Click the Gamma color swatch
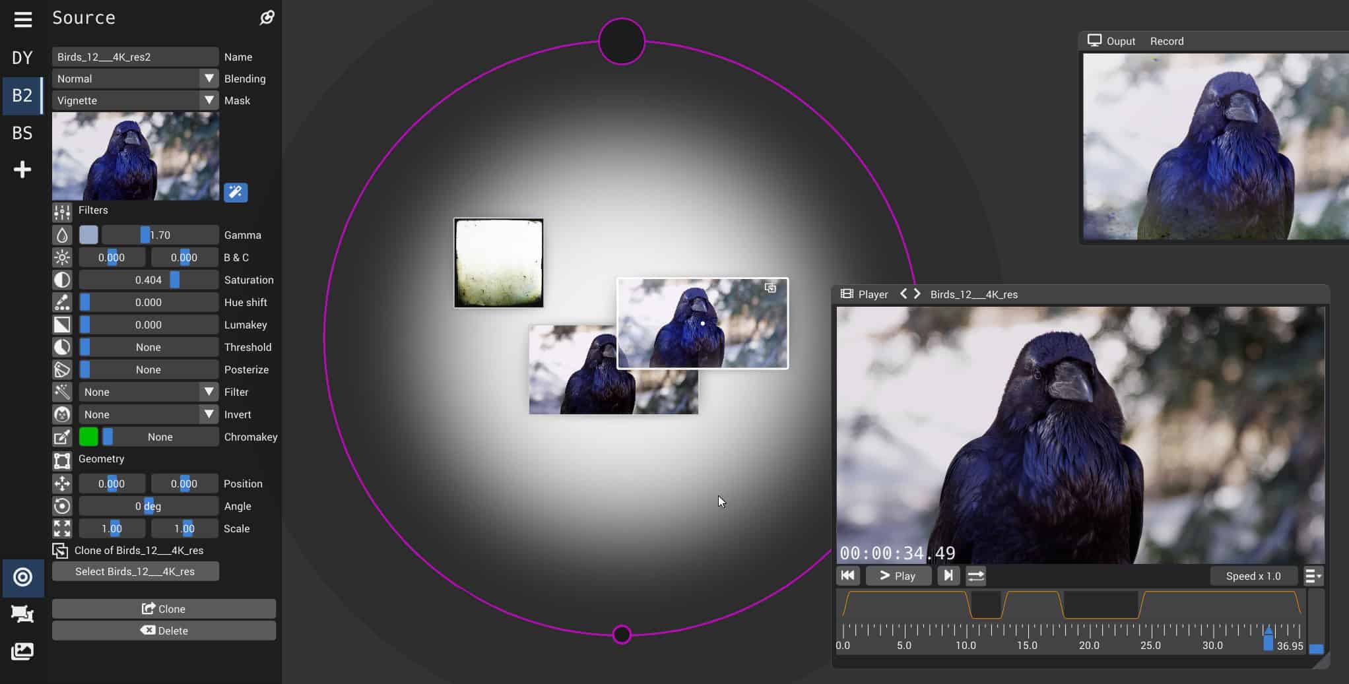Viewport: 1349px width, 684px height. pyautogui.click(x=88, y=235)
